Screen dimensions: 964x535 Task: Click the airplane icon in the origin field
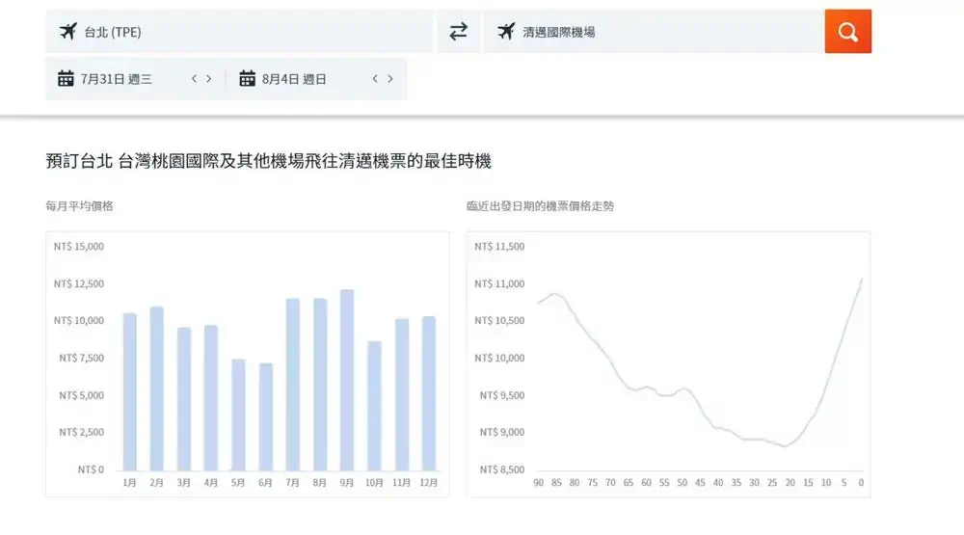click(x=68, y=32)
